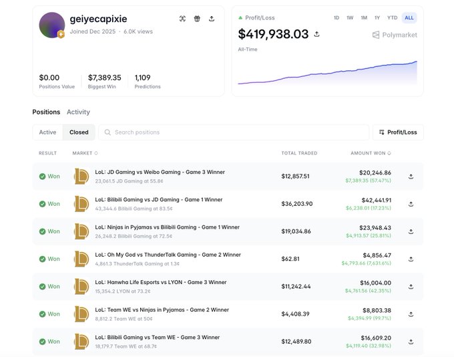The width and height of the screenshot is (454, 357).
Task: Click the Total Traded column header
Action: [299, 153]
